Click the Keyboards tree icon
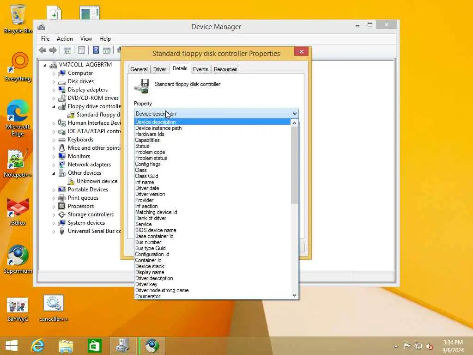 click(62, 140)
